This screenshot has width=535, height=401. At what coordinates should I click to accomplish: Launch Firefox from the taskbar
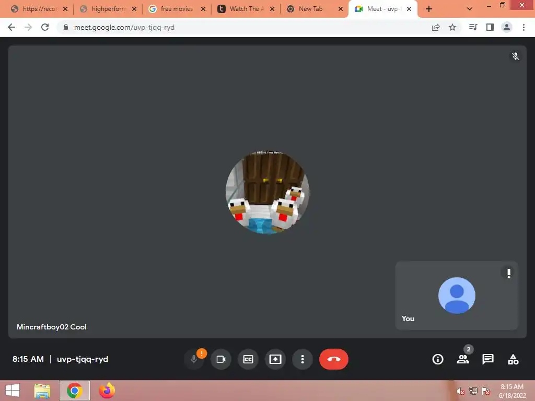click(x=107, y=391)
